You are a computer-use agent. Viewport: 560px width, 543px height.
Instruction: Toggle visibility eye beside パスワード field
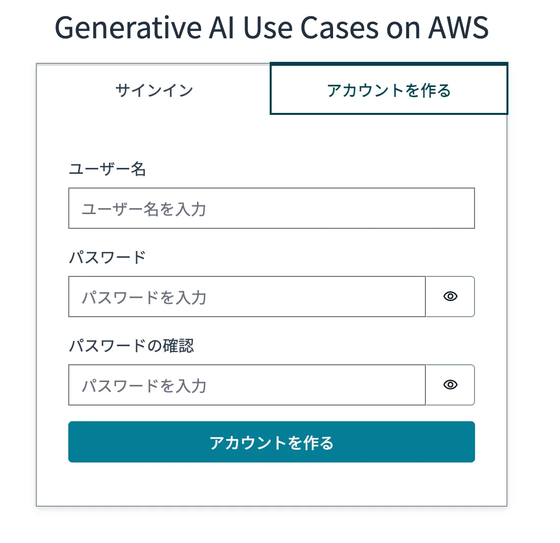click(450, 297)
